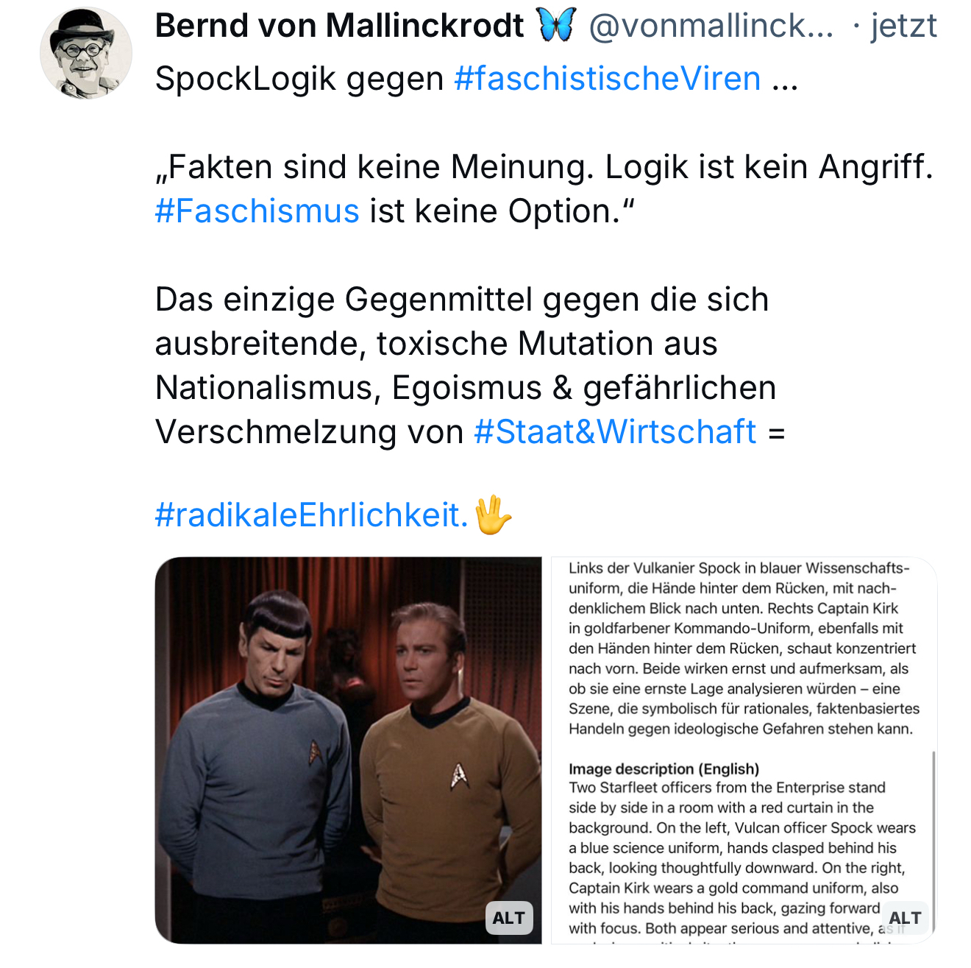Click the Vulcan salute emoji
971x968 pixels.
tap(493, 515)
